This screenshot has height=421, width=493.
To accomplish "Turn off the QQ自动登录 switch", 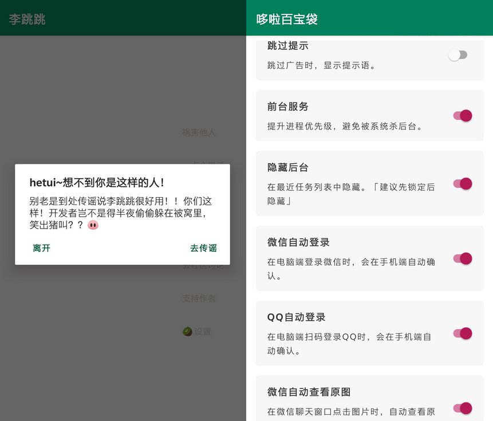I will [462, 333].
